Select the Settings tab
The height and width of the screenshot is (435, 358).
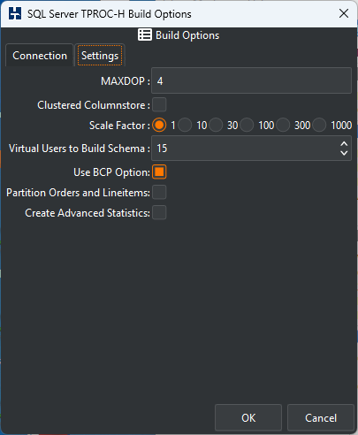[x=100, y=56]
